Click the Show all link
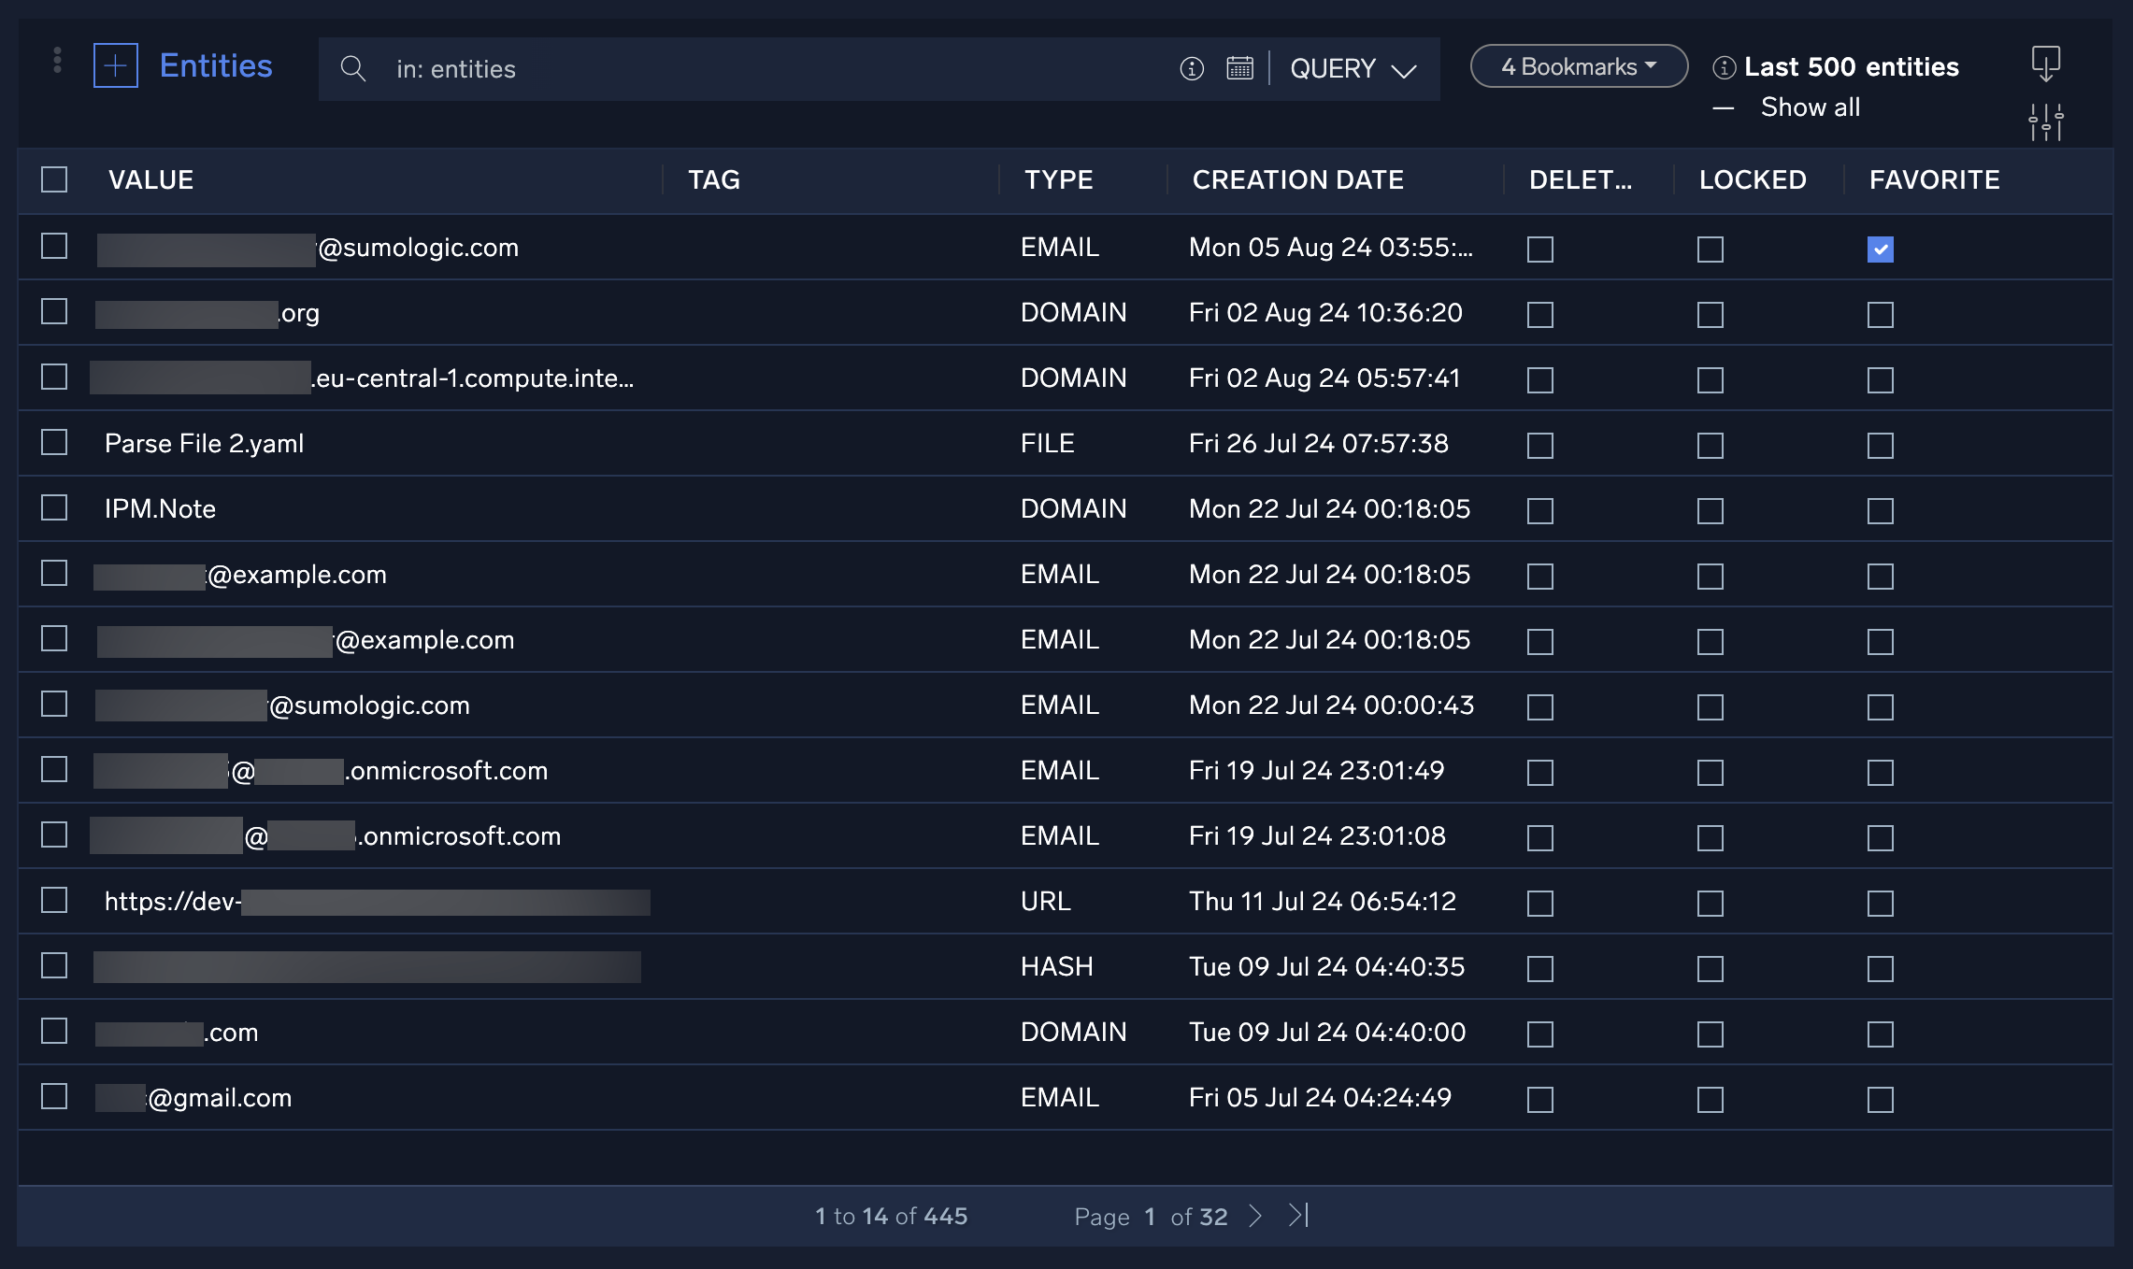2133x1269 pixels. [x=1810, y=107]
